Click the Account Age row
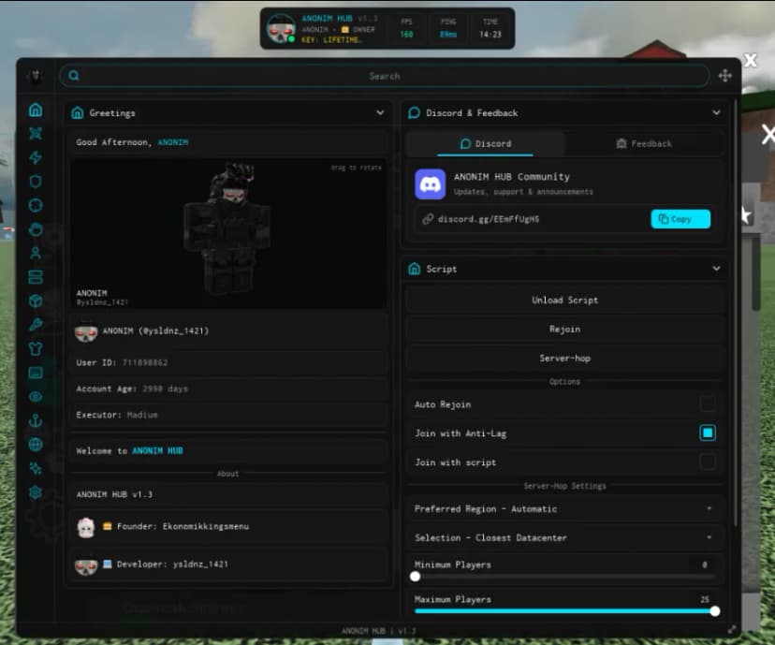775x645 pixels. tap(227, 389)
